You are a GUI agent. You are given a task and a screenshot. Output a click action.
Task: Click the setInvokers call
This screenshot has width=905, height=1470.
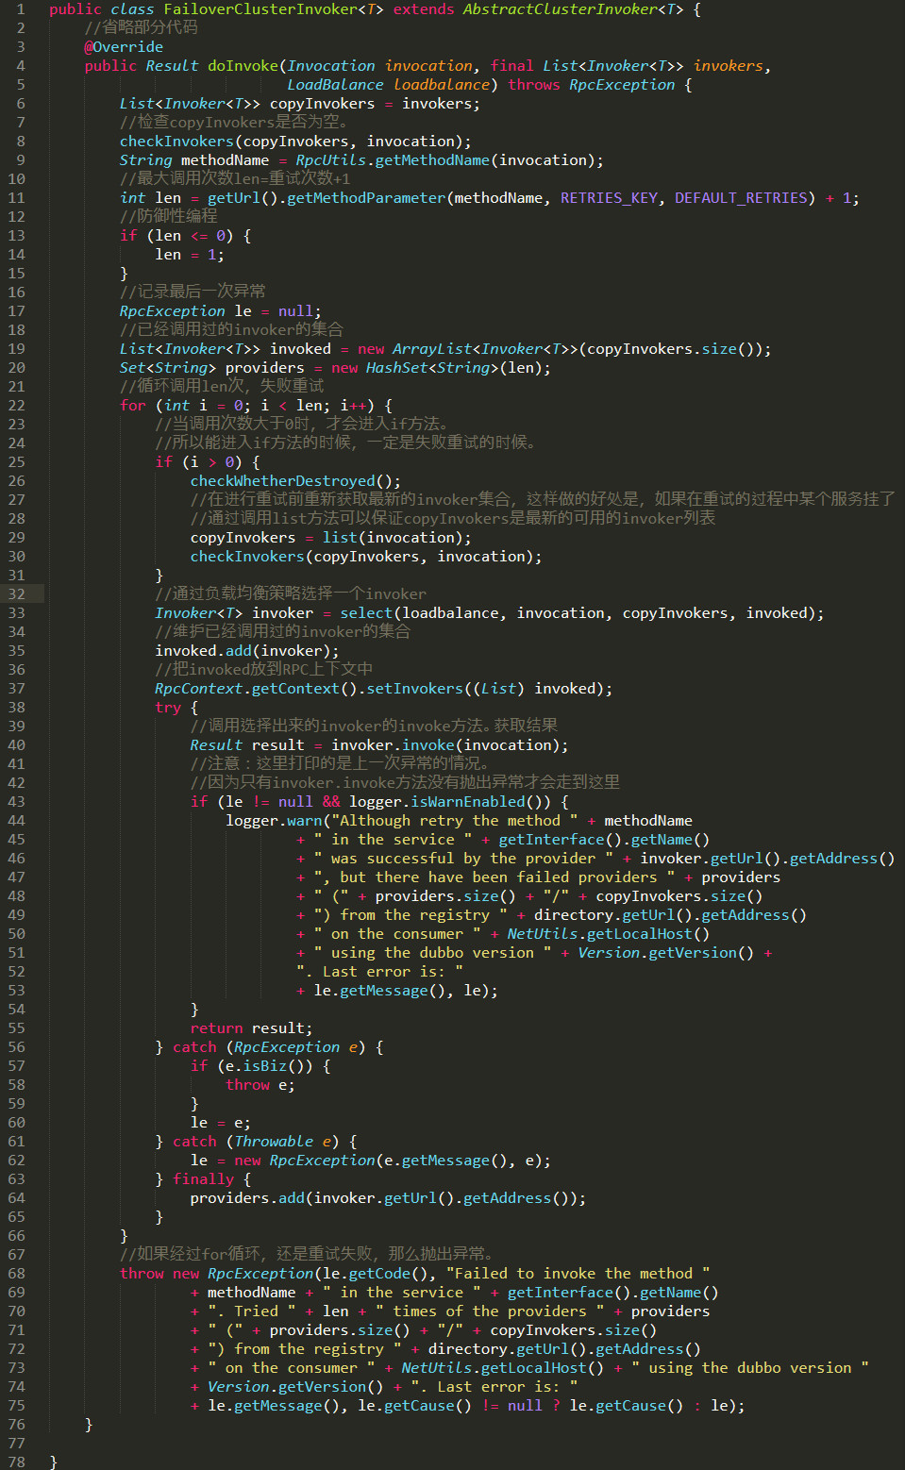[x=414, y=689]
